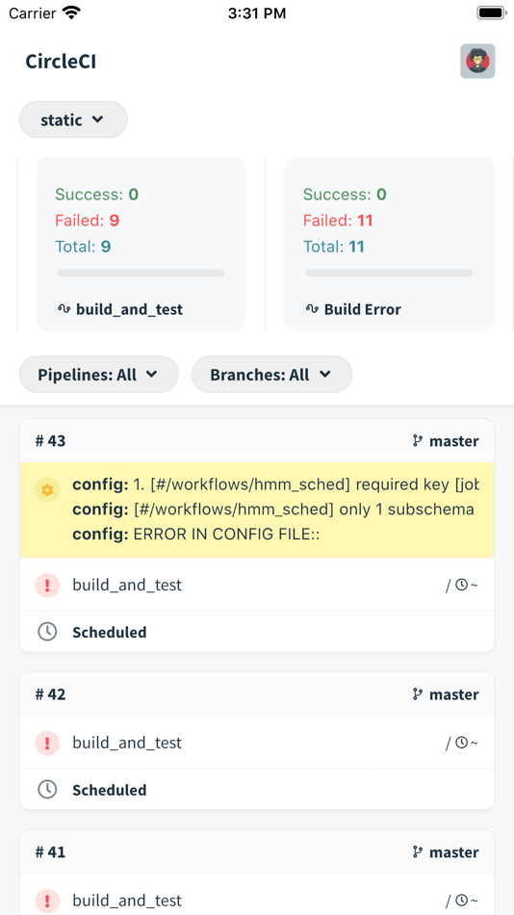Click 'Success: 0' in Build Error card
The image size is (514, 915).
pyautogui.click(x=345, y=195)
